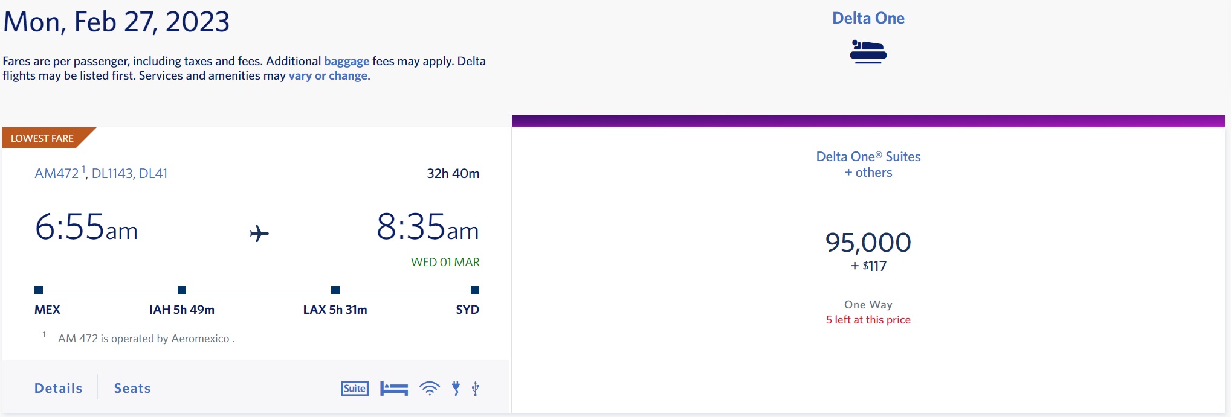The height and width of the screenshot is (417, 1231).
Task: Open the Seats view
Action: click(x=132, y=388)
